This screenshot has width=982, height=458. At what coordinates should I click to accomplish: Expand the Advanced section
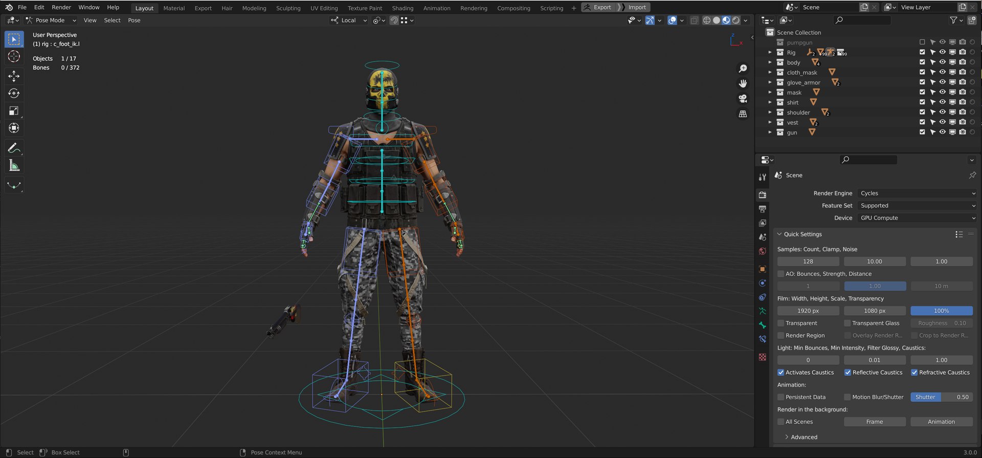click(x=800, y=437)
